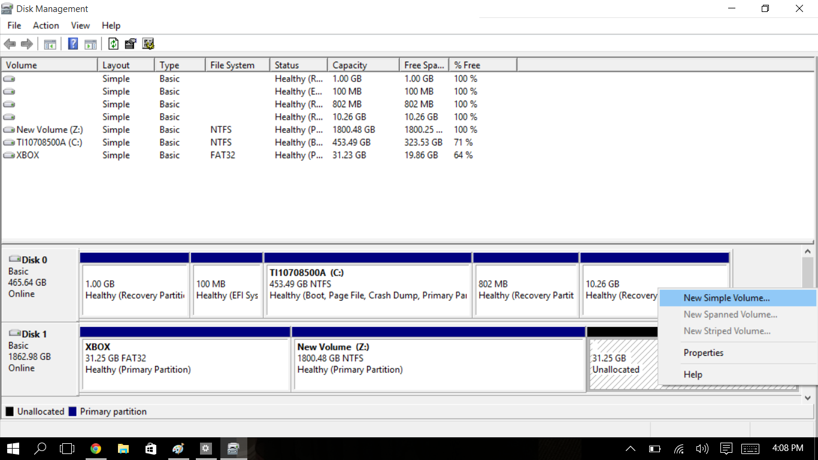
Task: Sort by the File System column header
Action: tap(238, 65)
